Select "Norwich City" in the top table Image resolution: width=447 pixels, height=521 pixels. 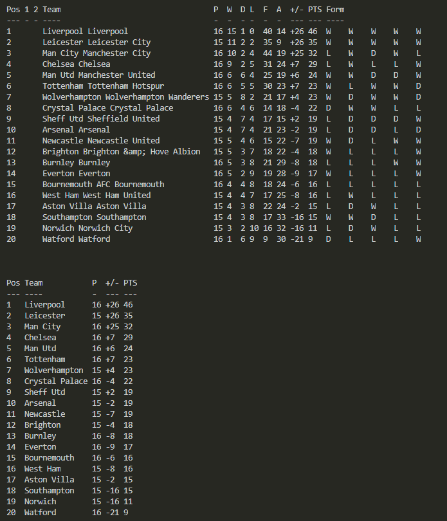(x=106, y=228)
